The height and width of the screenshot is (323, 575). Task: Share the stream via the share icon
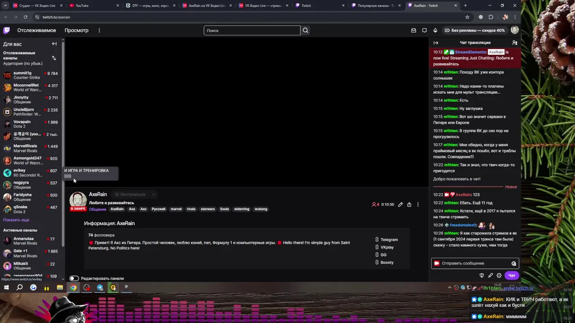coord(409,205)
